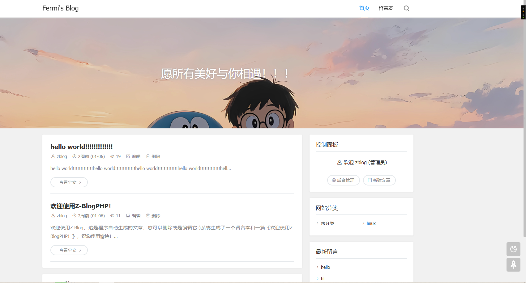Click 查看全文 under 欢迎使用Z-BlogPHP post
Viewport: 526px width, 283px height.
tap(69, 250)
